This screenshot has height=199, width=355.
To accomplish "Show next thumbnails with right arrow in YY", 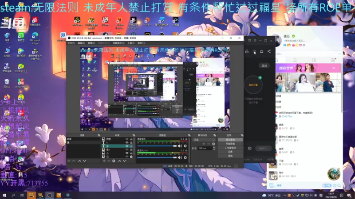I will pos(339,82).
